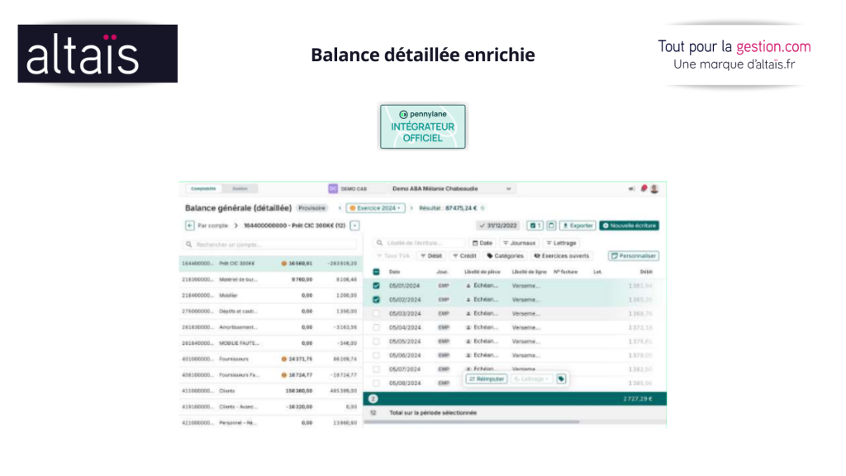This screenshot has width=846, height=476.
Task: Open the Journaux filter dropdown
Action: (520, 243)
